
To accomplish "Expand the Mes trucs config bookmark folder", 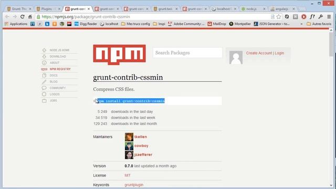I will click(x=135, y=24).
